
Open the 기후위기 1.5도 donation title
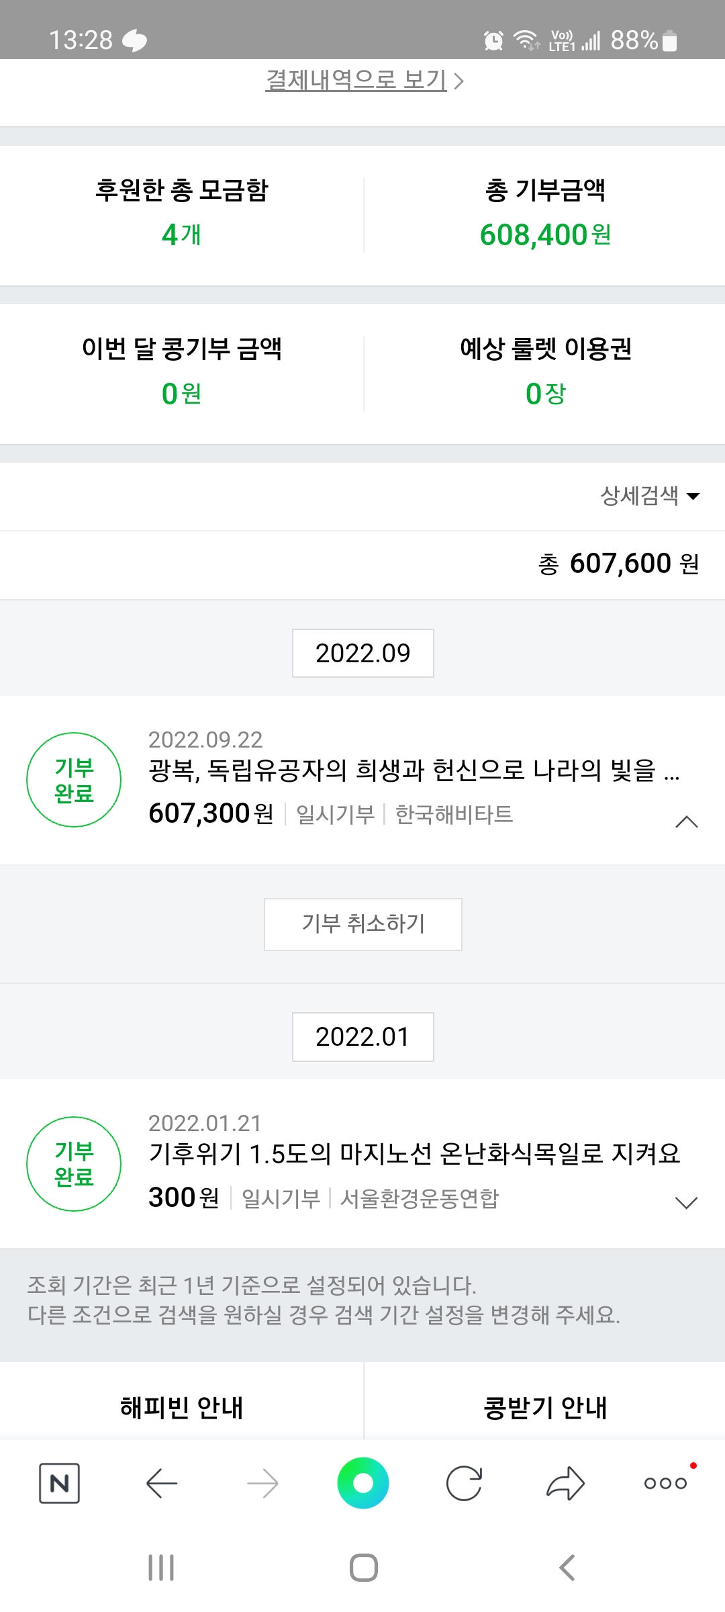tap(414, 1154)
